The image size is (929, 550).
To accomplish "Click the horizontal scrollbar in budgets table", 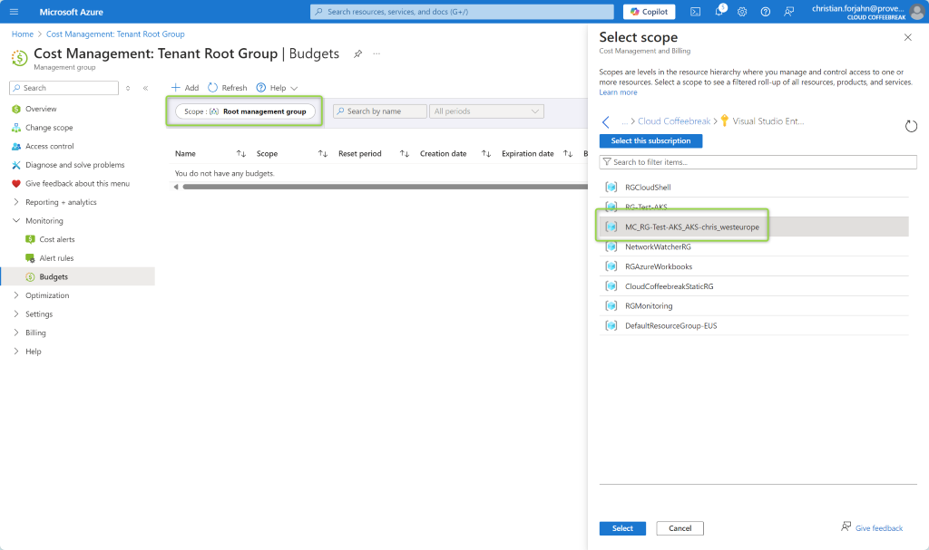I will 385,187.
